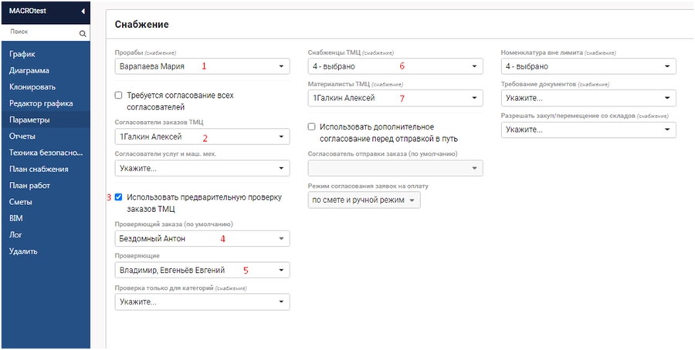695x350 pixels.
Task: Check 'Использовать дополнительное согласование перед отправкой'
Action: 312,126
